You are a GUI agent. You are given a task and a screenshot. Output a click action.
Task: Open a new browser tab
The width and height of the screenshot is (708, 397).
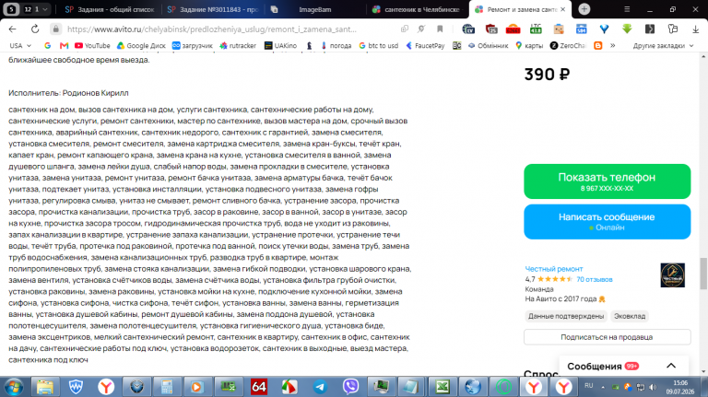(x=584, y=9)
